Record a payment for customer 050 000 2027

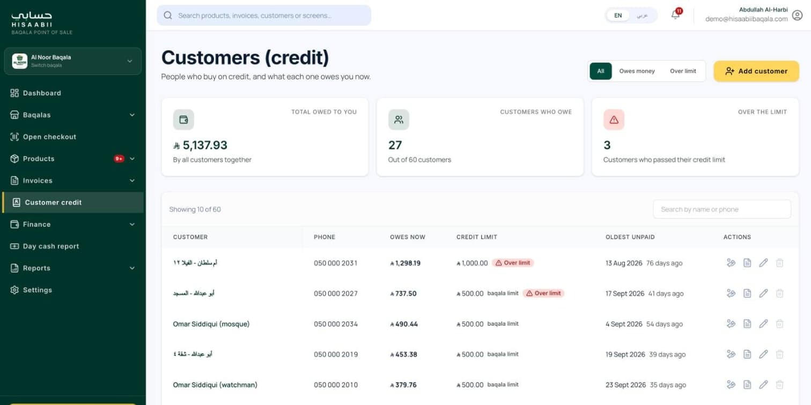731,294
